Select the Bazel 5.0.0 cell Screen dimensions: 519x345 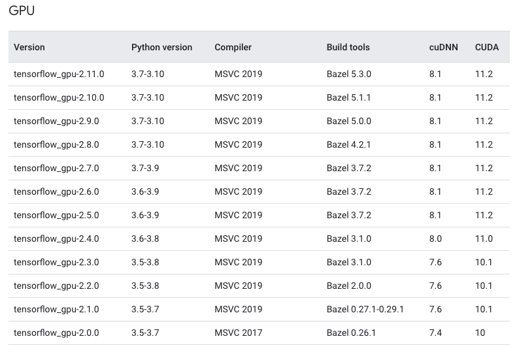(x=348, y=122)
